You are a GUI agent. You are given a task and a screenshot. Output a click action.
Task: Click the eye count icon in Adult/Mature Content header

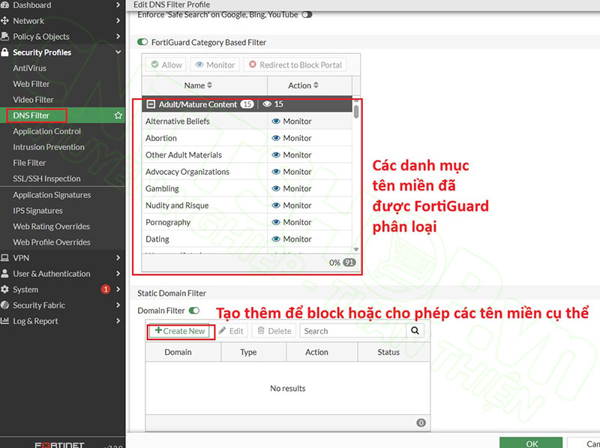[267, 104]
